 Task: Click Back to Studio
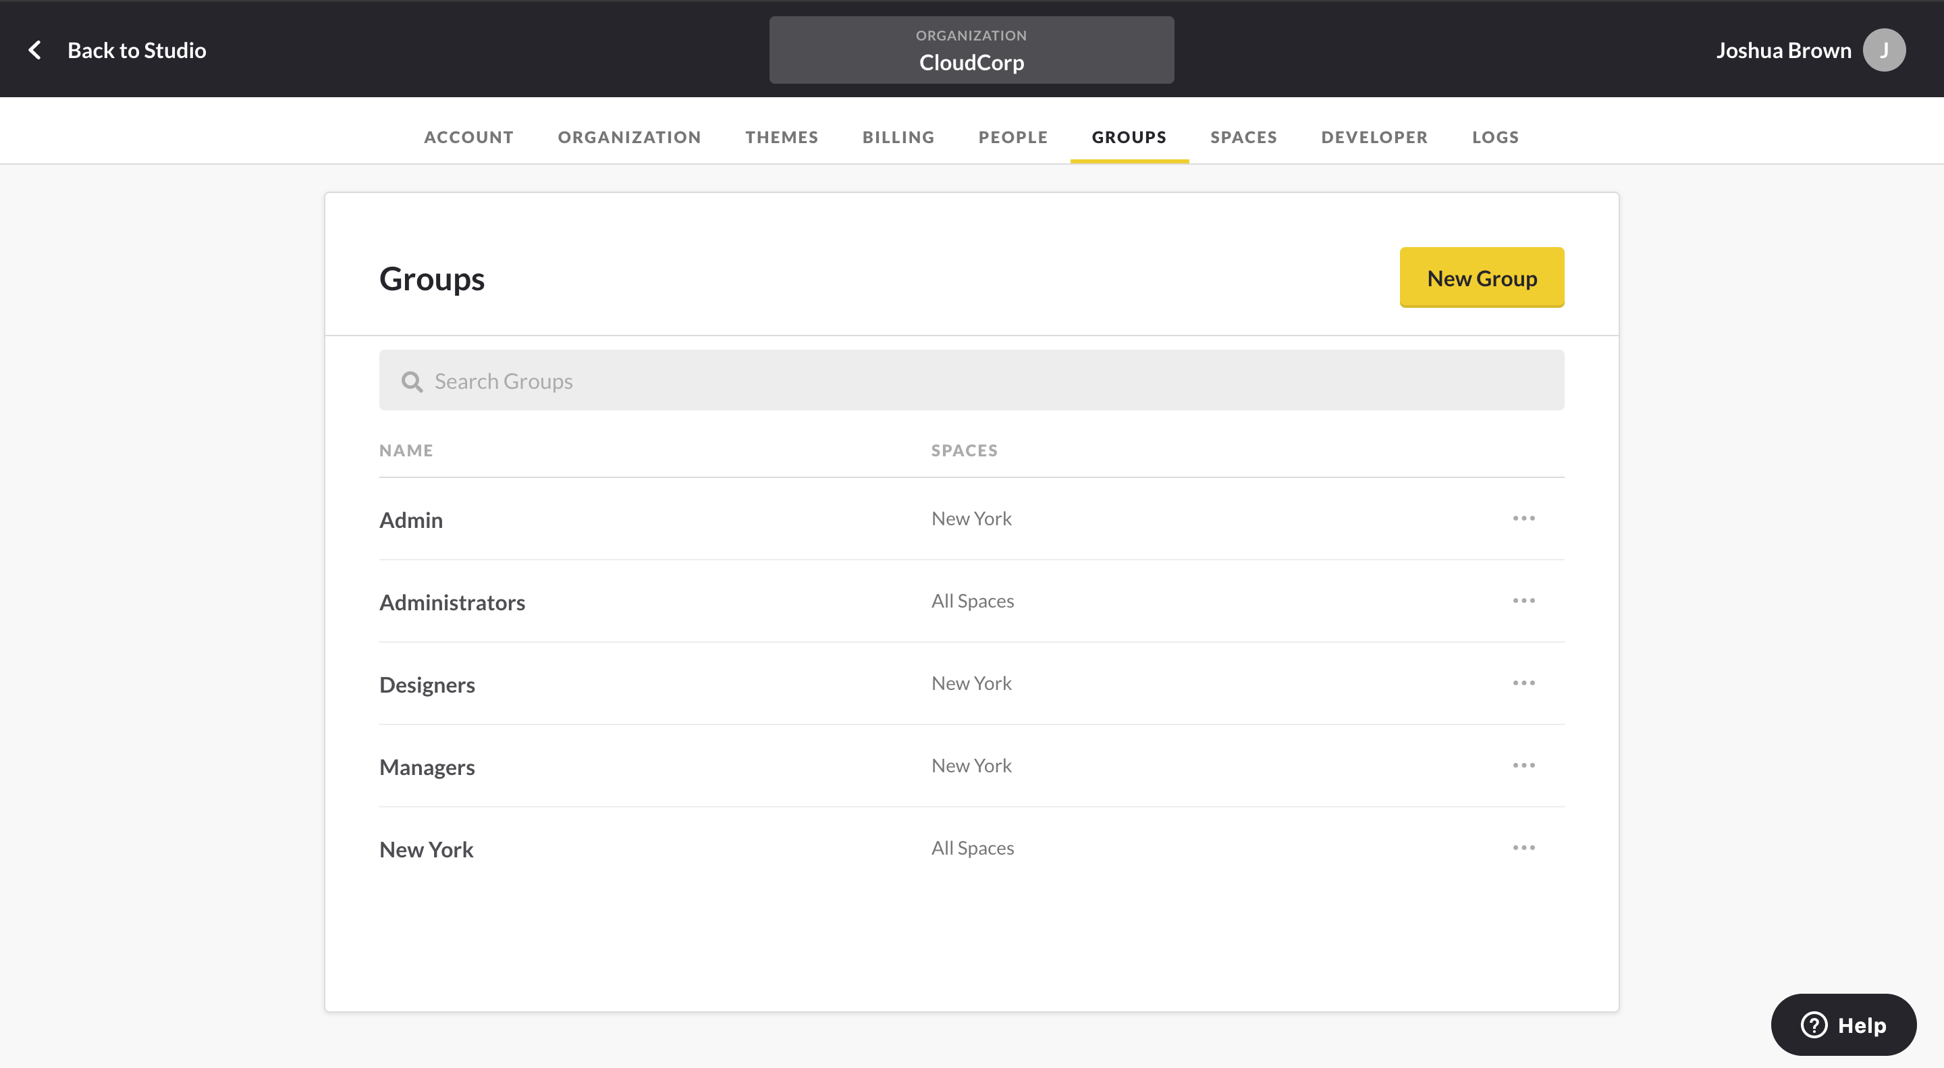[136, 50]
